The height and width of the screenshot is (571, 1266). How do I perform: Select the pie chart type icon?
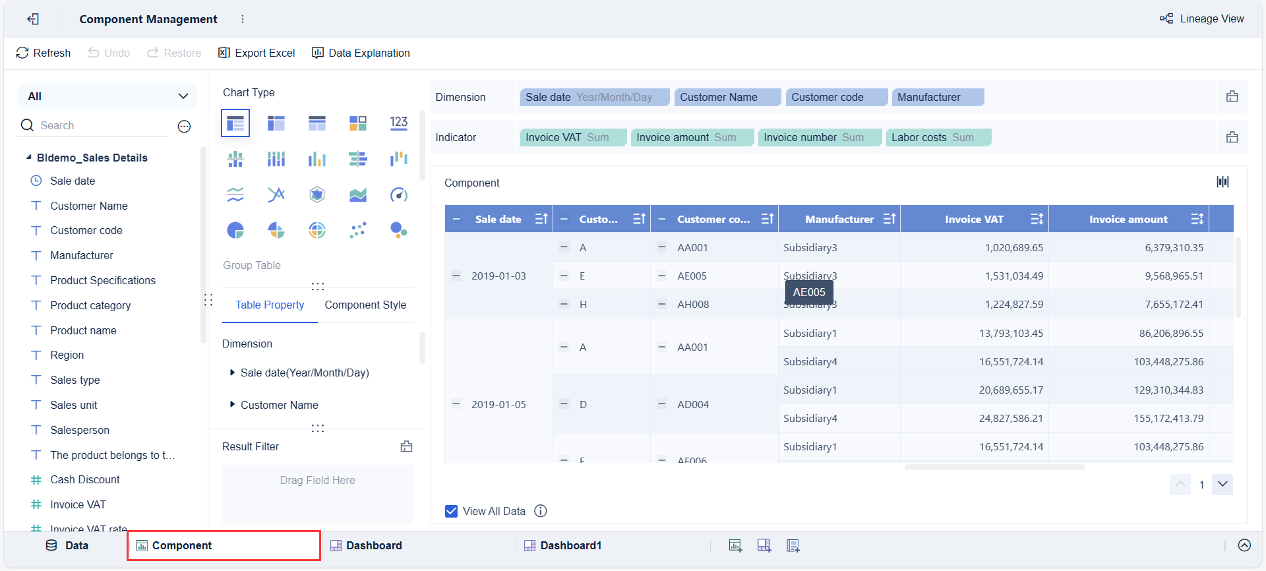click(235, 230)
